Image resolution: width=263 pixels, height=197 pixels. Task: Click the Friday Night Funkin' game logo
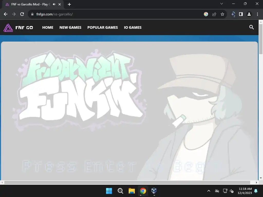(x=80, y=90)
